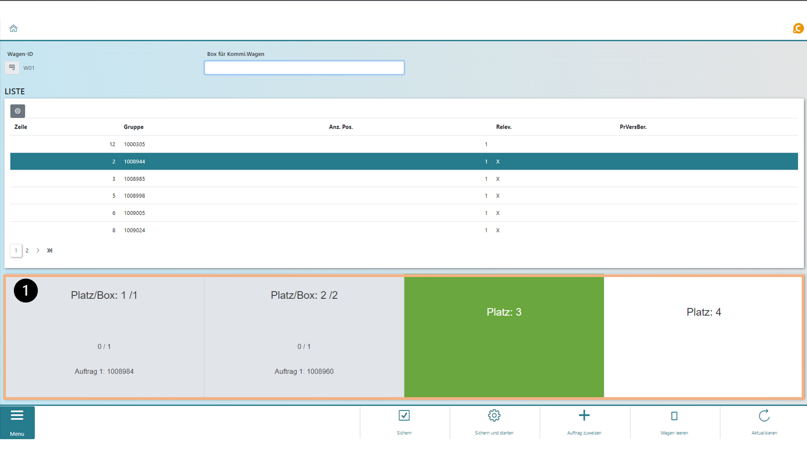Click the Sichern checkmark icon
The height and width of the screenshot is (453, 807).
point(404,416)
